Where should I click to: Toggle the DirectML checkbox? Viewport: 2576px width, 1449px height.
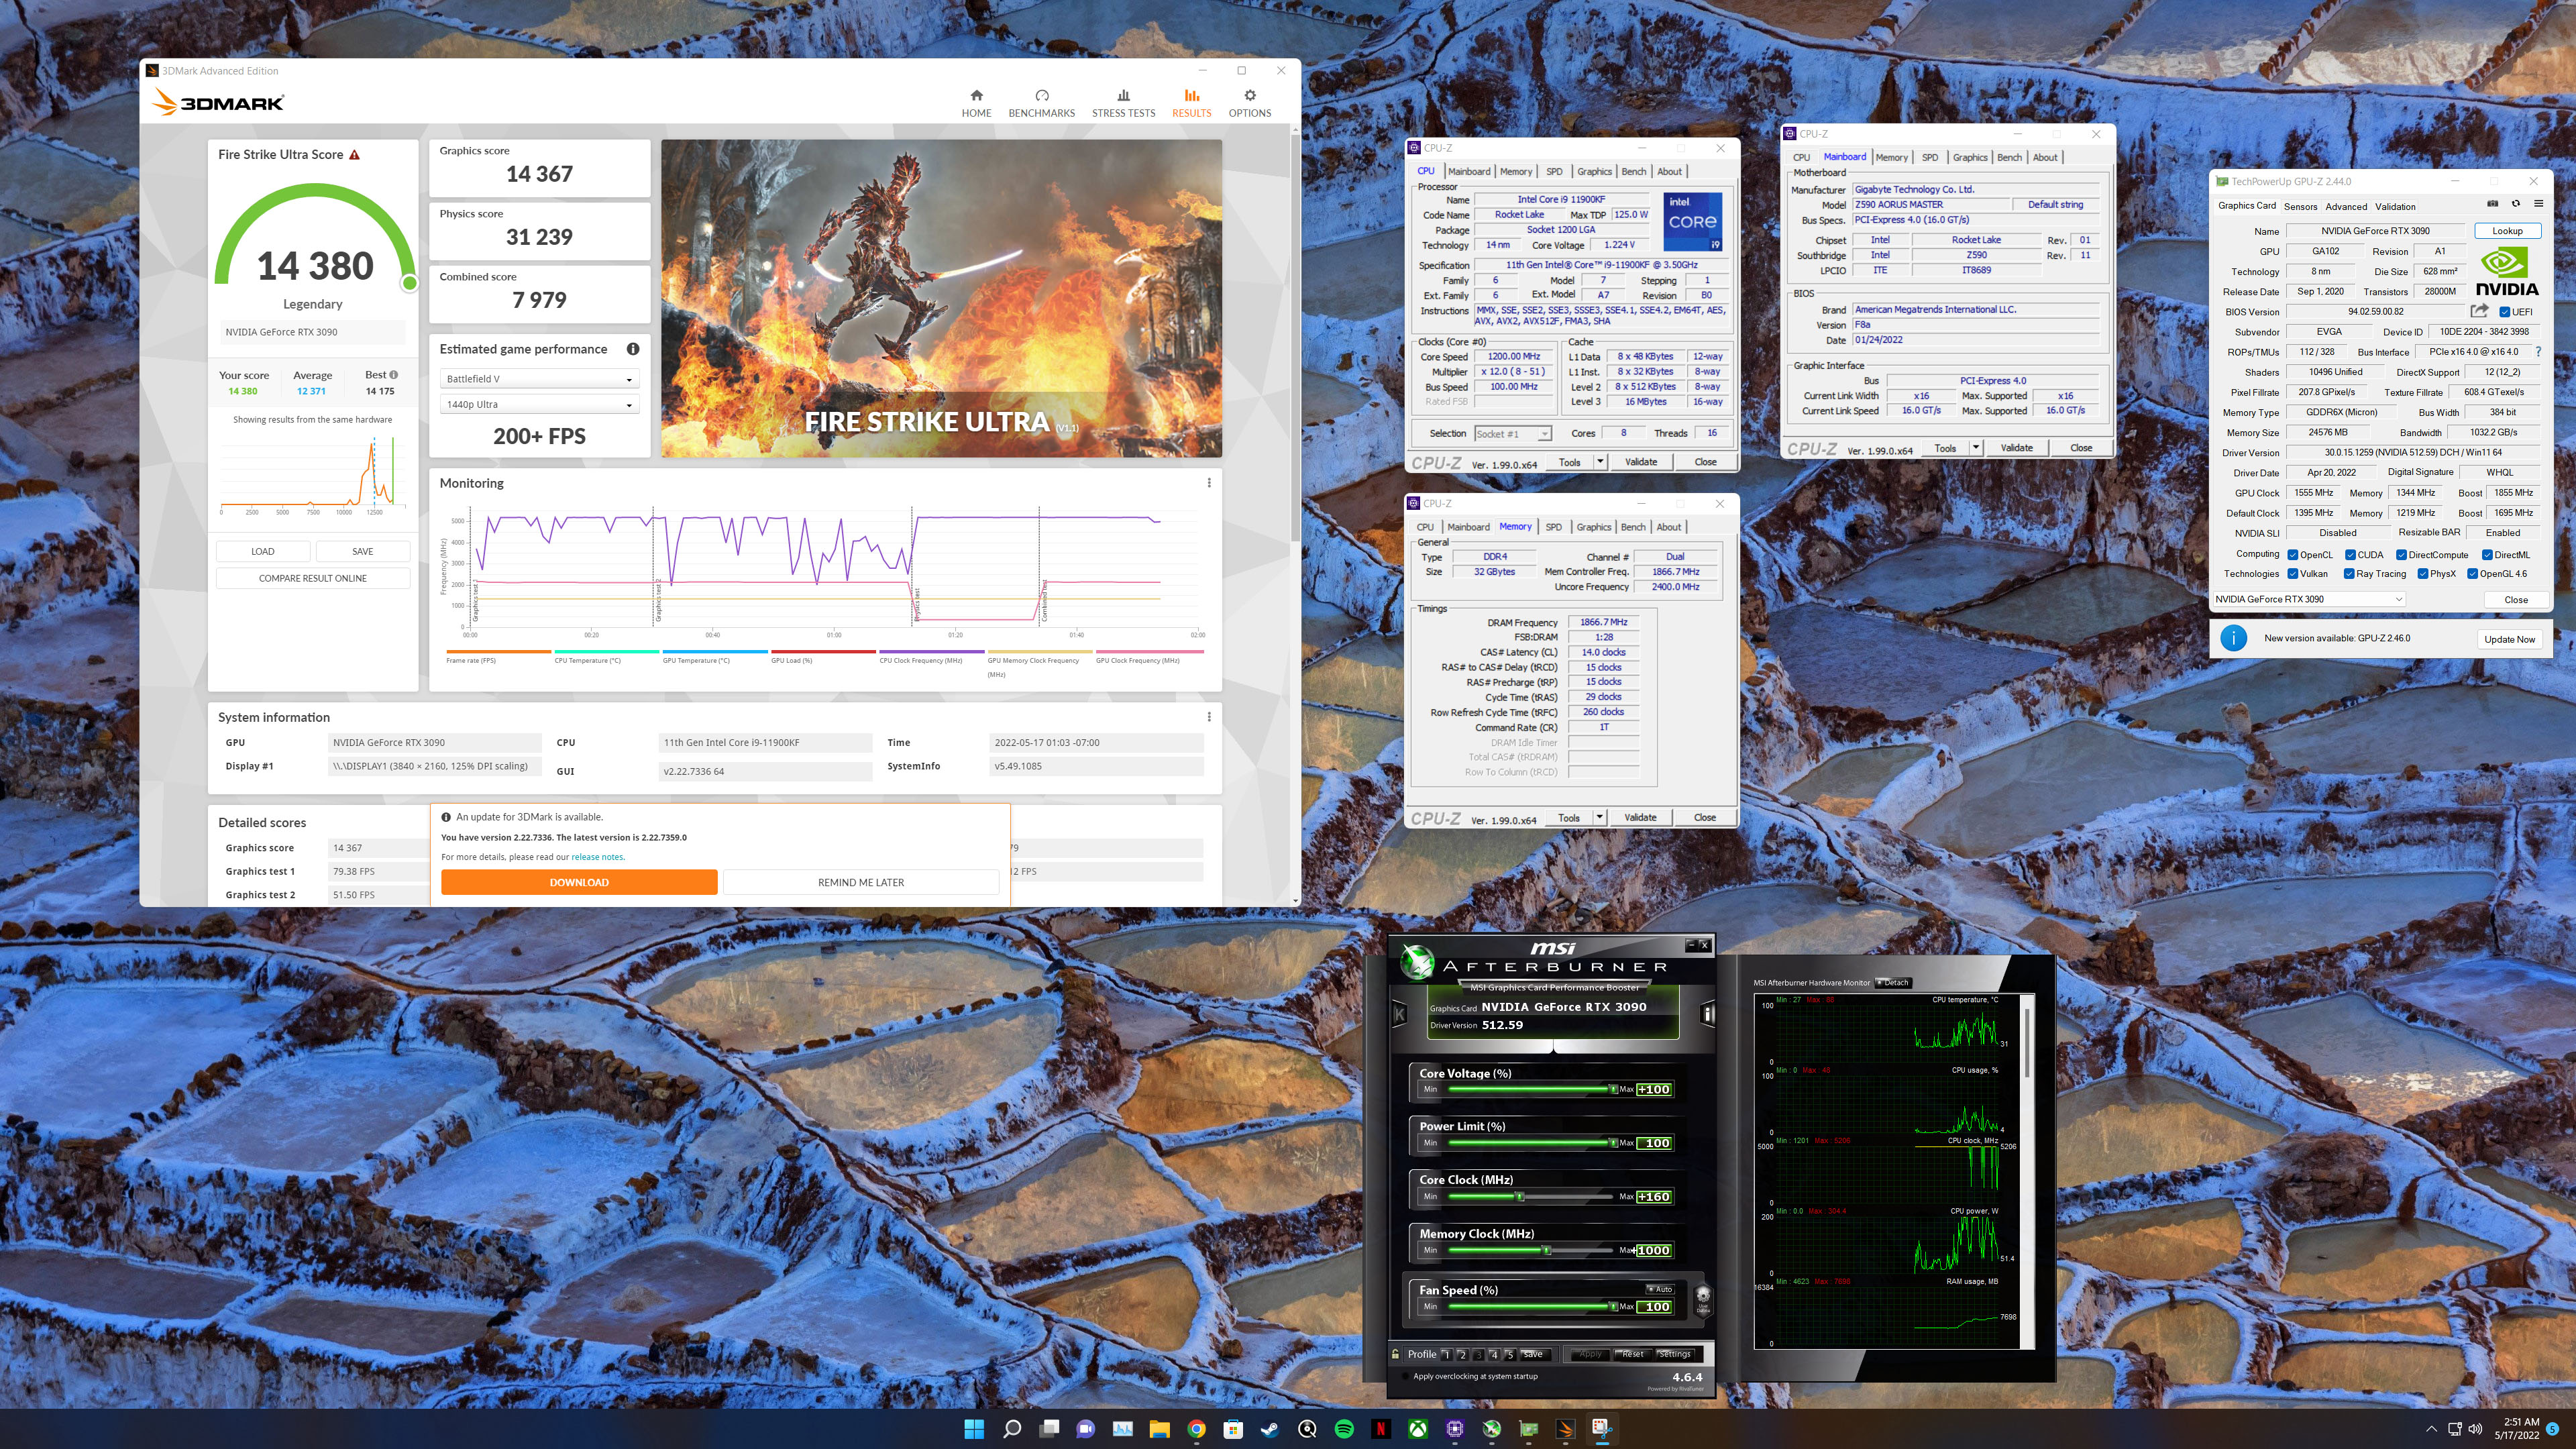2487,555
